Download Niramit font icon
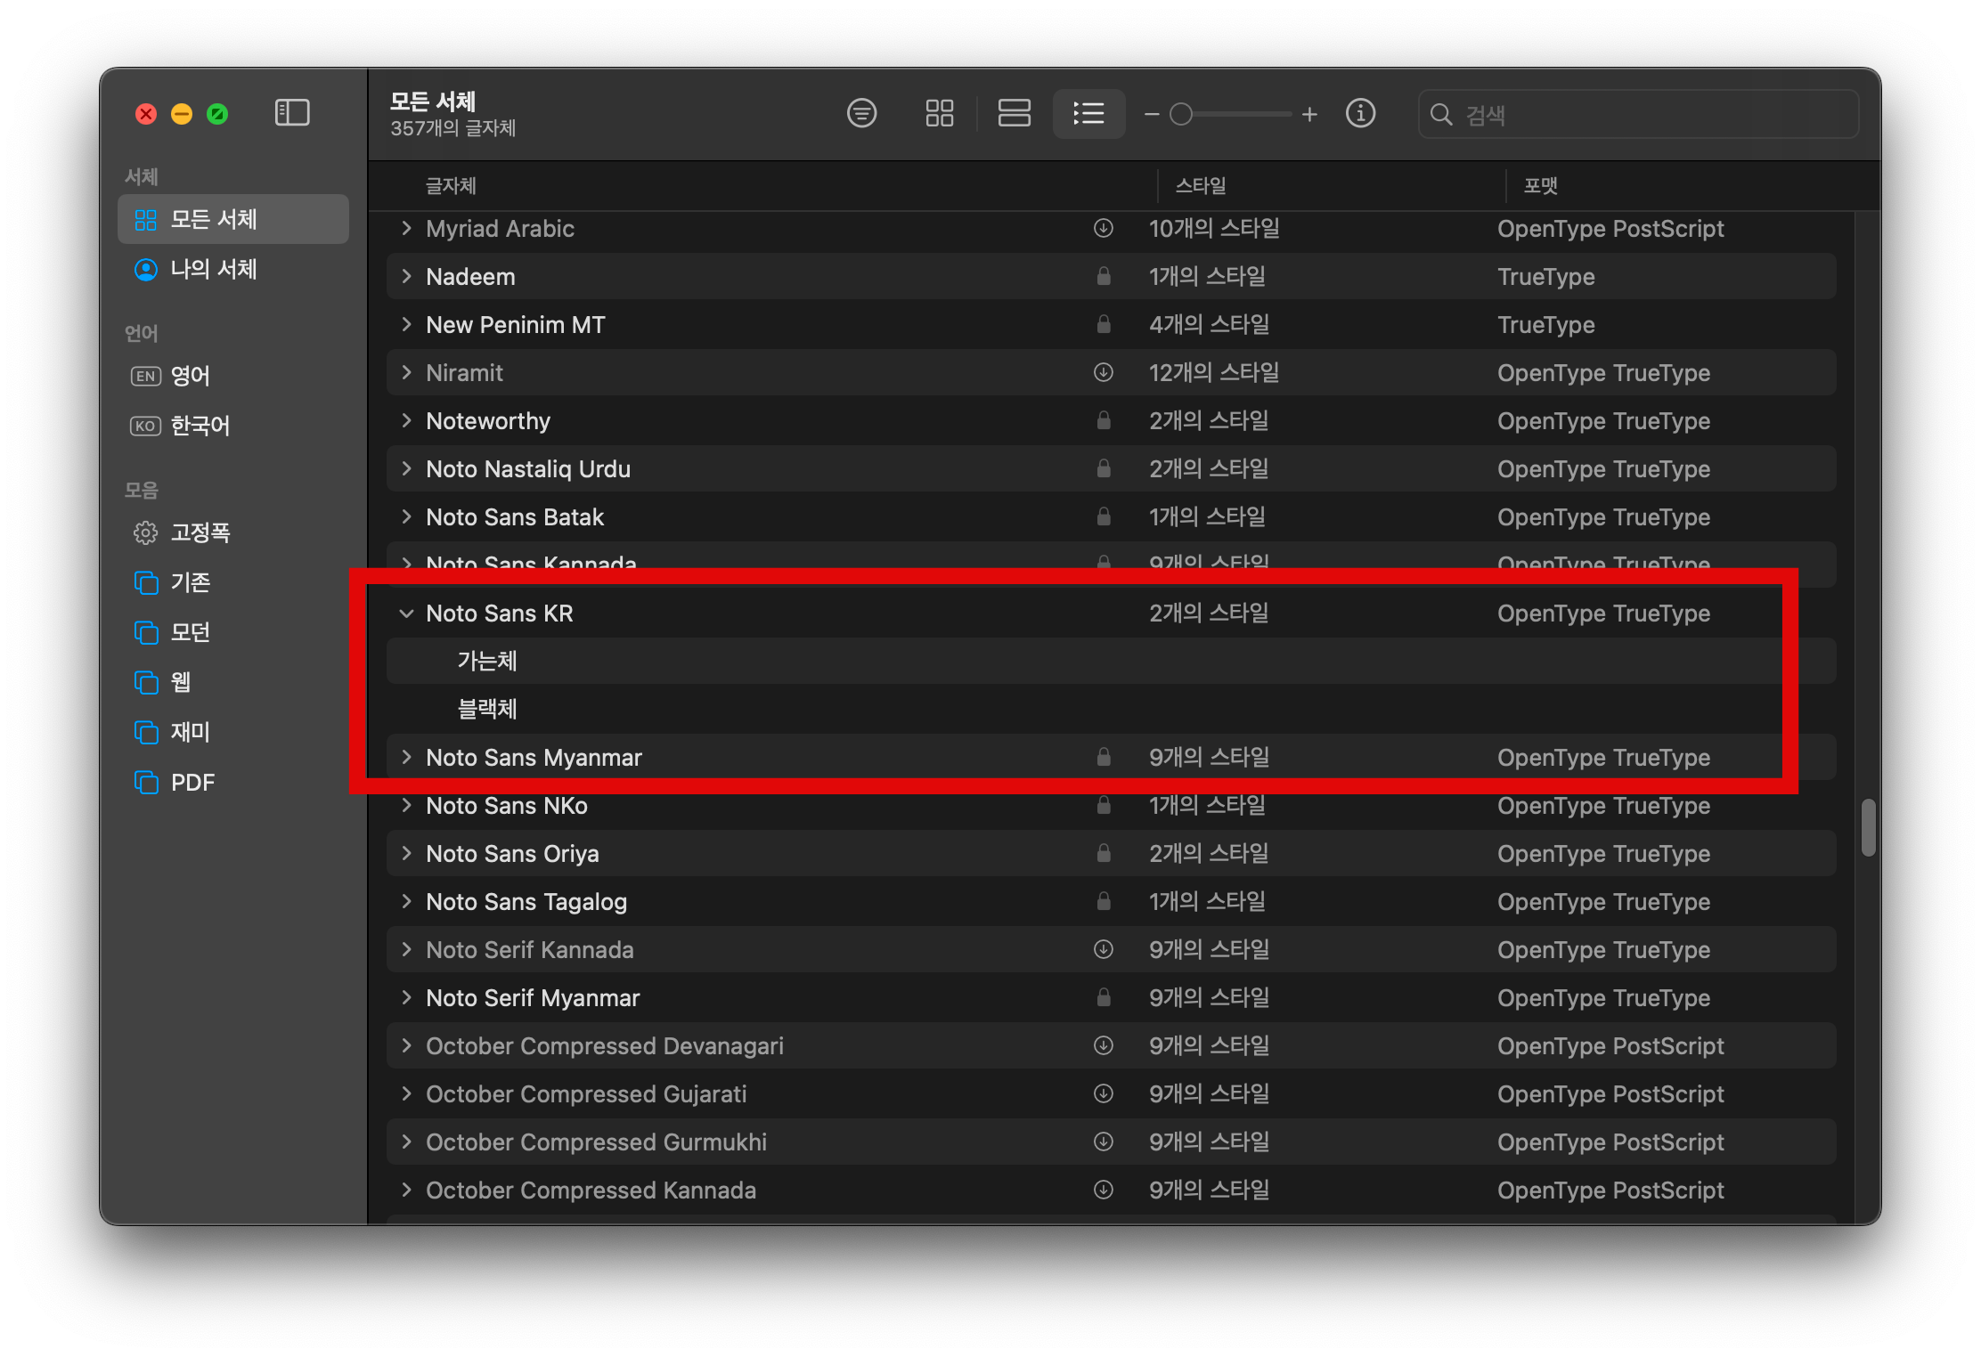 (1103, 372)
